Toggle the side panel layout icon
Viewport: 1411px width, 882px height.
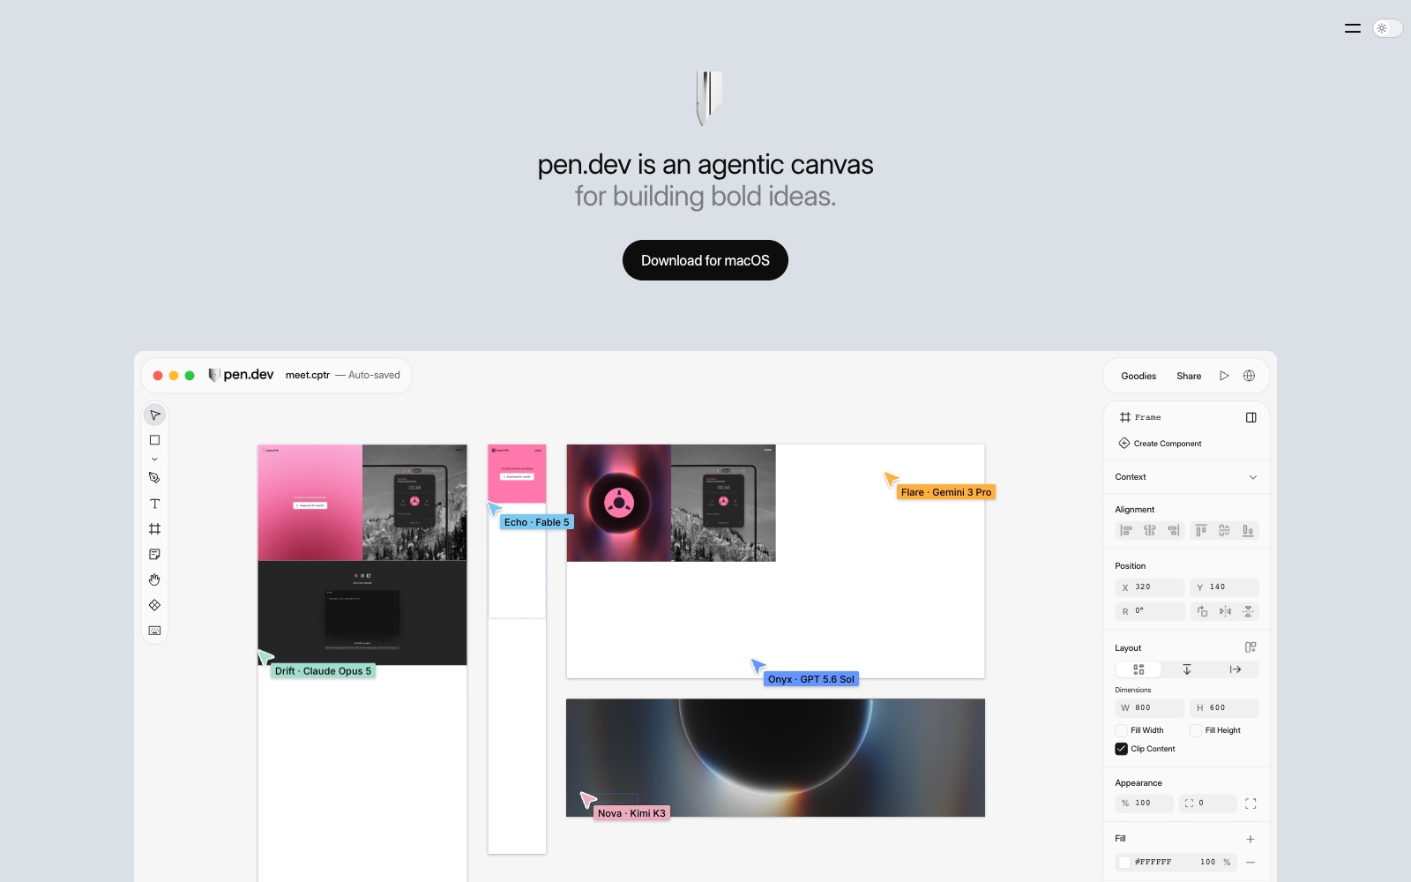[1250, 417]
